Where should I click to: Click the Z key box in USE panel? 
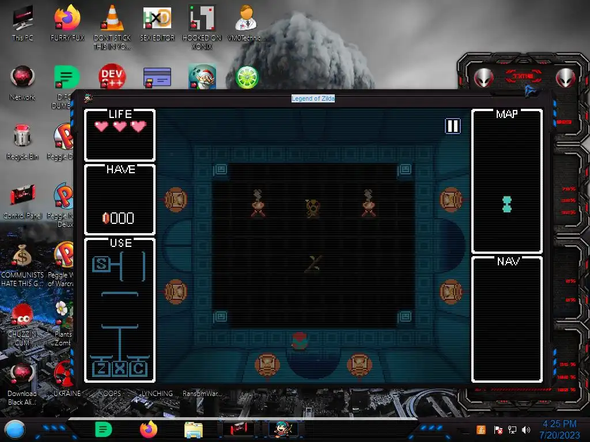click(101, 368)
